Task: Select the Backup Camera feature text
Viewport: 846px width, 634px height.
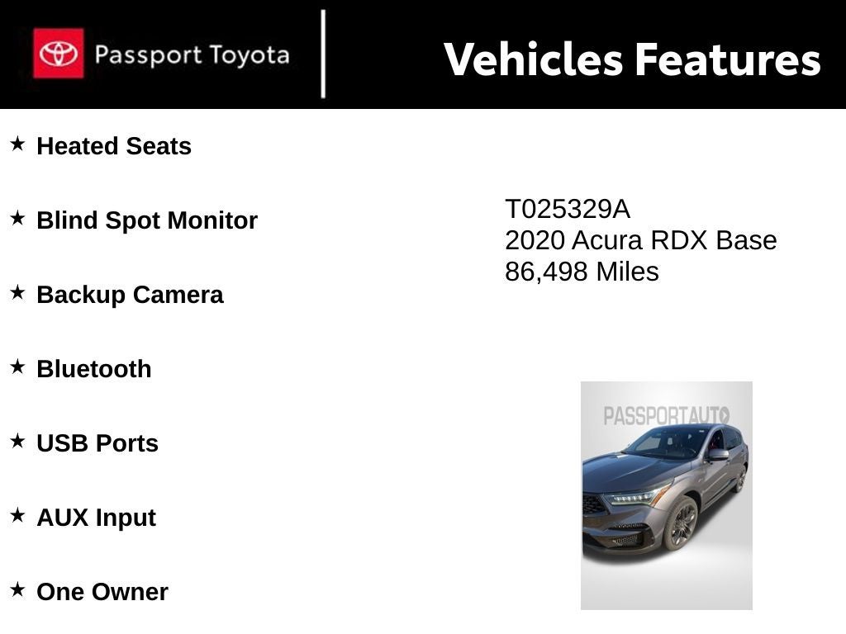Action: tap(130, 295)
